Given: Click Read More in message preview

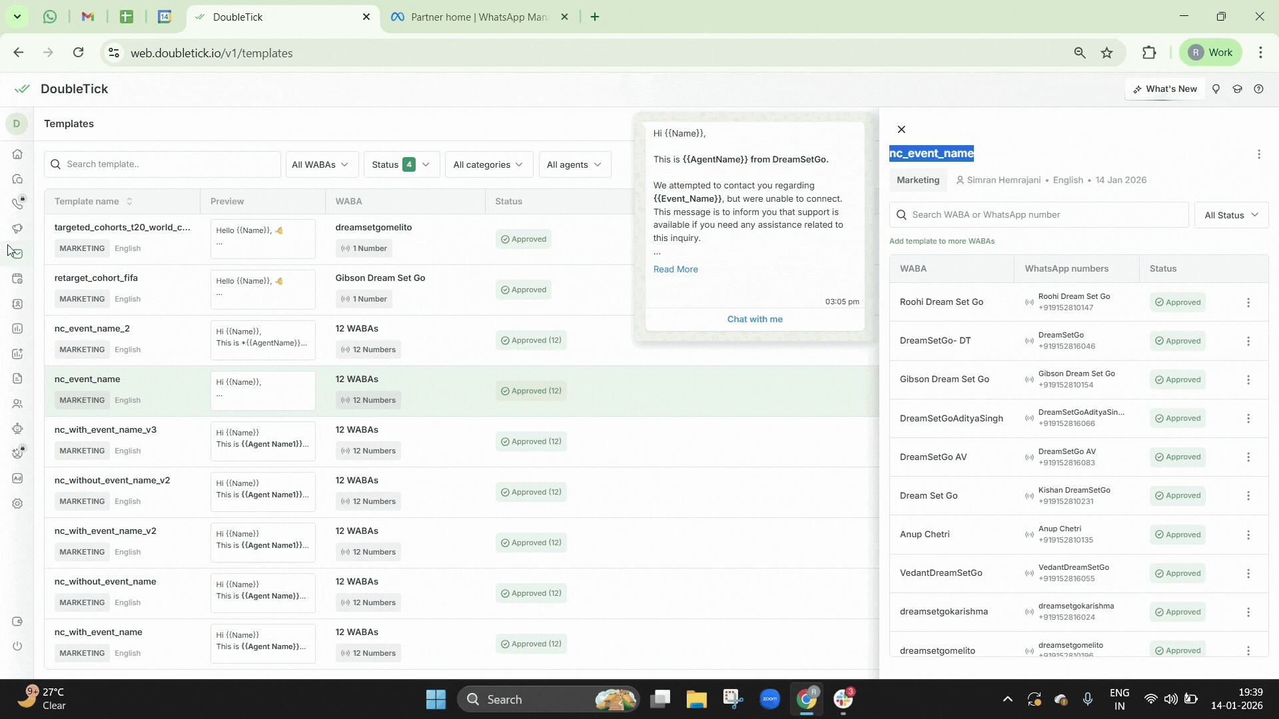Looking at the screenshot, I should [675, 270].
